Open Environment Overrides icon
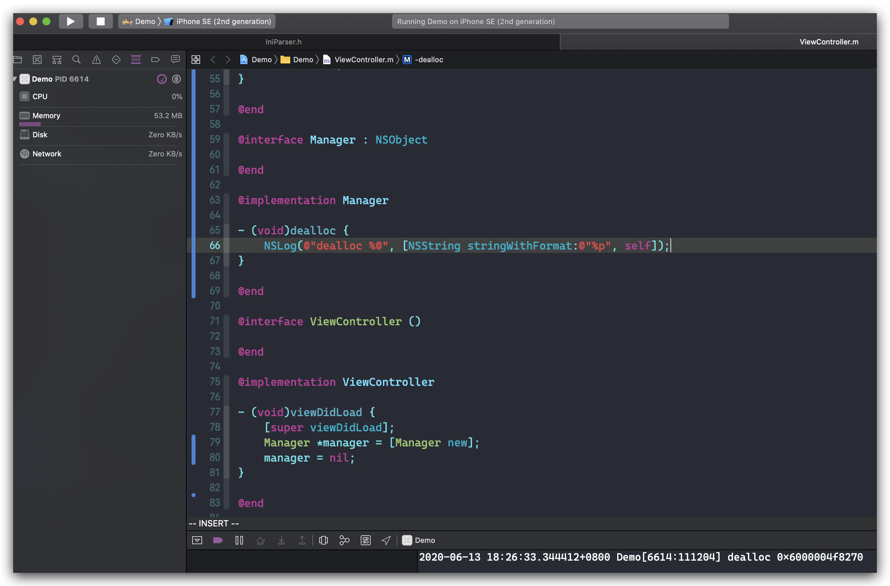Image resolution: width=890 pixels, height=586 pixels. coord(365,540)
